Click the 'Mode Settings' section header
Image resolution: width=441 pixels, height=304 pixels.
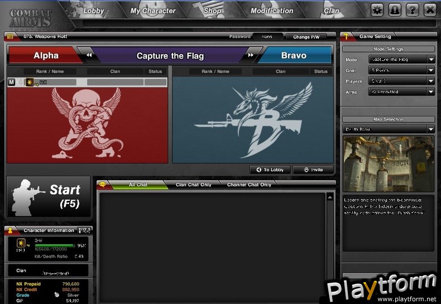point(389,49)
